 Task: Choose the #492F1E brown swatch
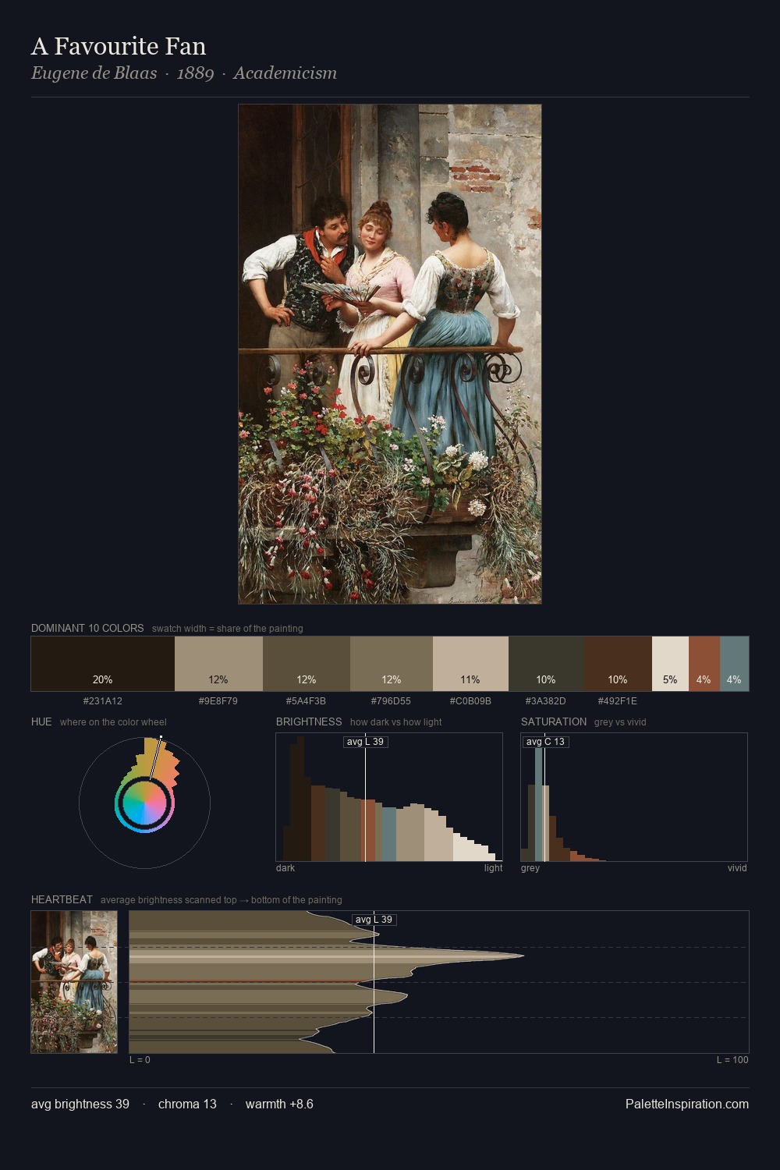(x=618, y=664)
